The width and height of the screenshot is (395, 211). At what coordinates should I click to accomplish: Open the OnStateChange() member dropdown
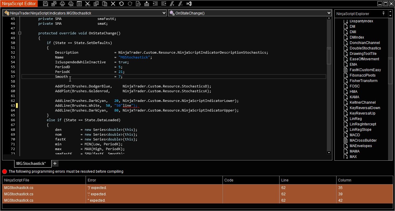pyautogui.click(x=329, y=13)
